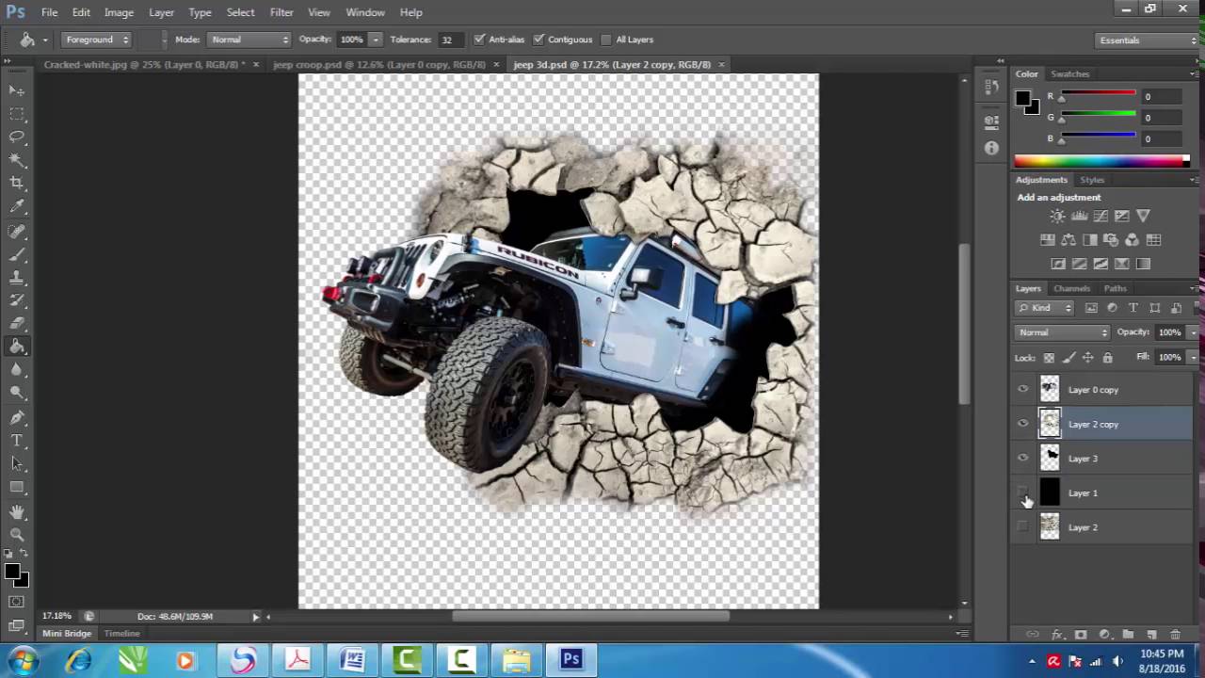Create a new group folder

(1128, 636)
